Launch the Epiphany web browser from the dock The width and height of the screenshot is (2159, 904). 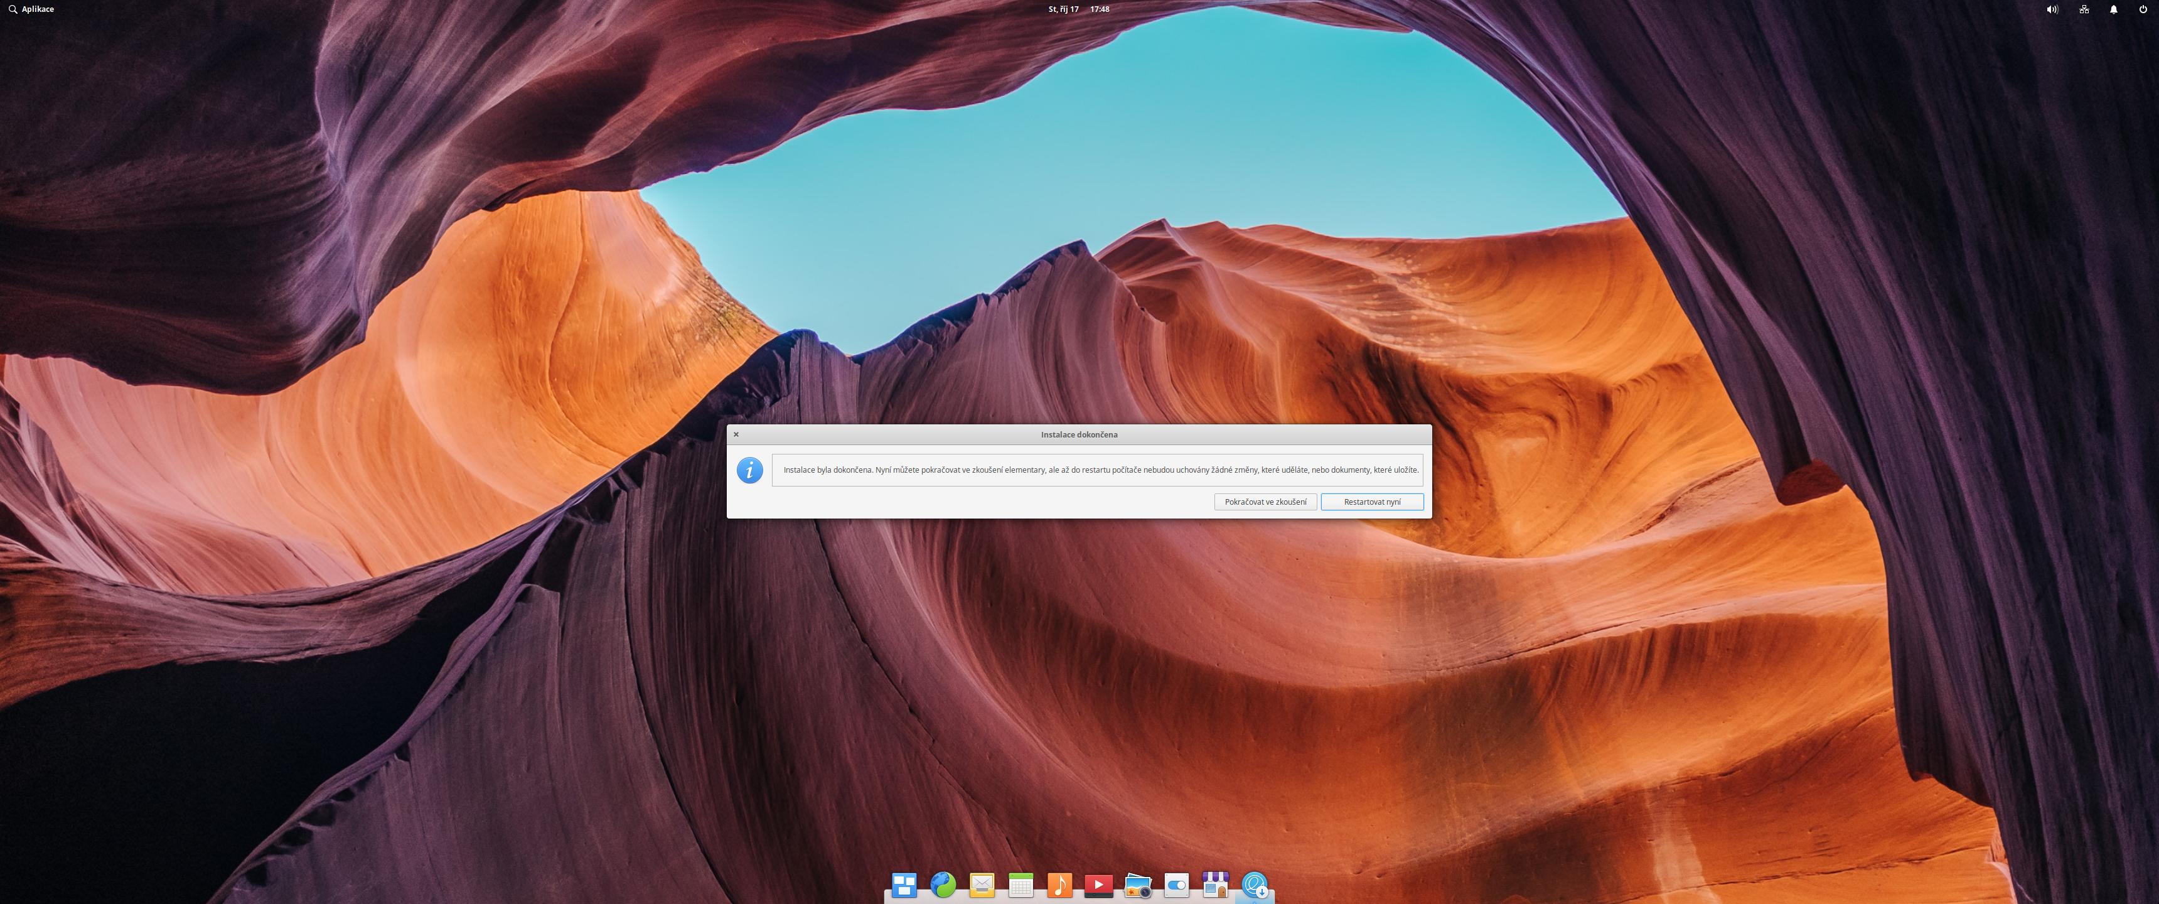pyautogui.click(x=943, y=885)
